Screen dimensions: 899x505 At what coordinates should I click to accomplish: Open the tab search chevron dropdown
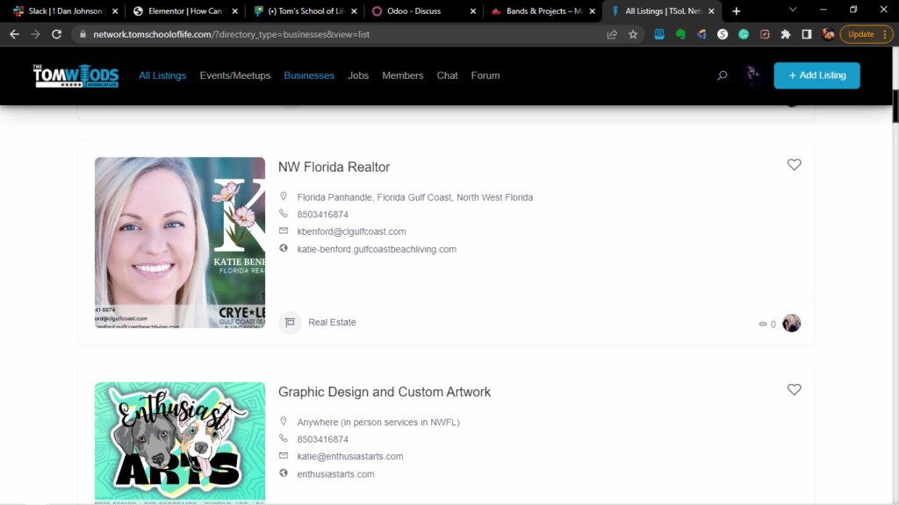point(793,11)
